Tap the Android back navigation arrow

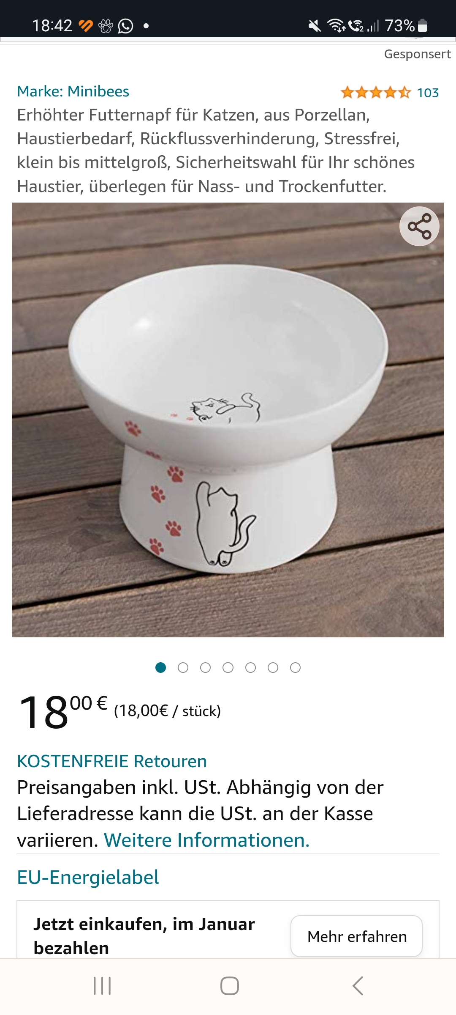[358, 986]
